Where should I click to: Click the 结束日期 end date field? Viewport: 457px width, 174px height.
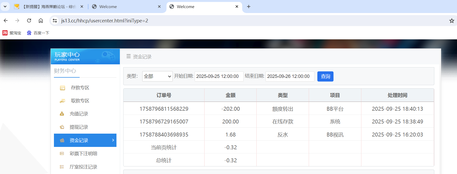click(x=290, y=76)
